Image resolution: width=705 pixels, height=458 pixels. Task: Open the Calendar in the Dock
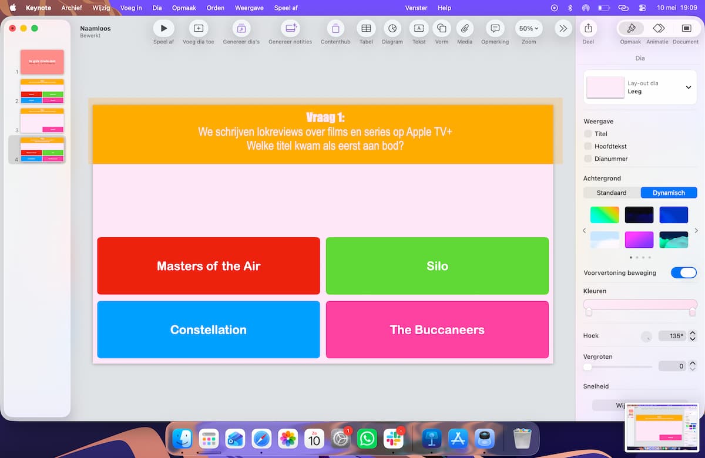(314, 439)
